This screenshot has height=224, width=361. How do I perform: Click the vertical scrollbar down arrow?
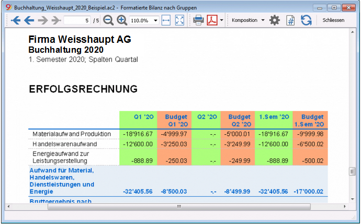[352, 199]
